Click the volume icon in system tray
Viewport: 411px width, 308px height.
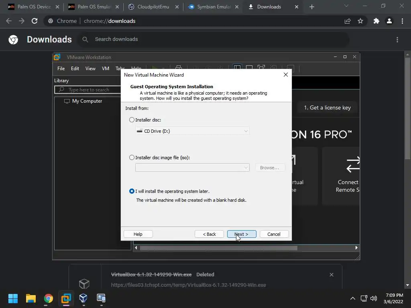point(374,298)
